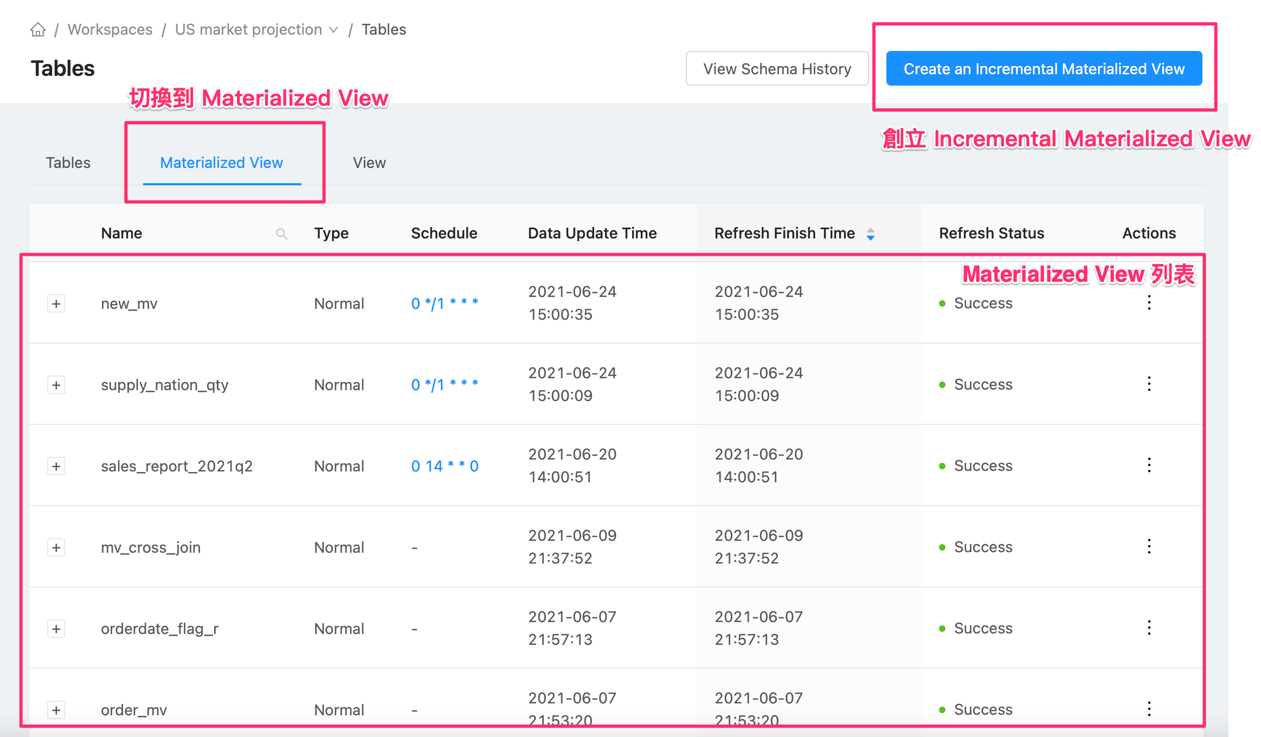Expand the new_mv row details
1261x737 pixels.
tap(56, 303)
